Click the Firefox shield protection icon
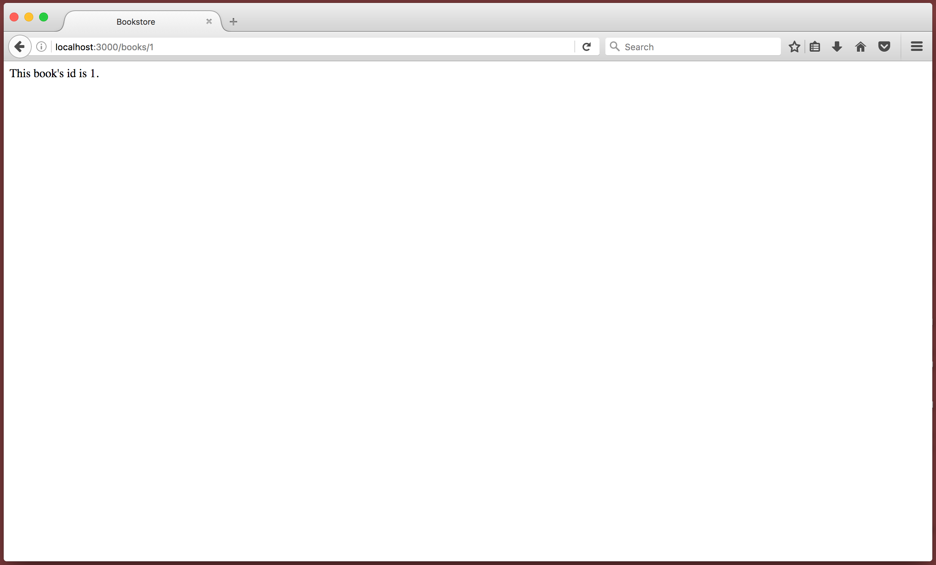The height and width of the screenshot is (565, 936). (883, 46)
